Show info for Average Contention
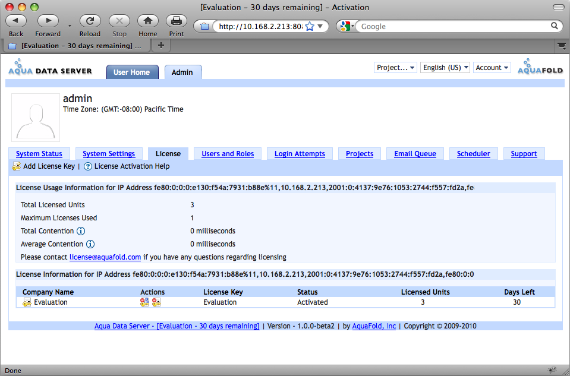570x376 pixels. click(90, 244)
